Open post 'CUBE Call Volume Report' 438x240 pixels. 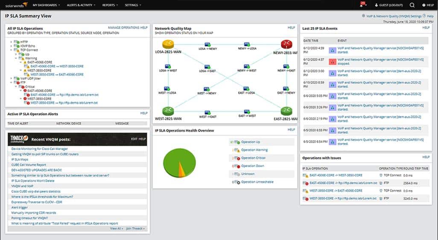[29, 165]
